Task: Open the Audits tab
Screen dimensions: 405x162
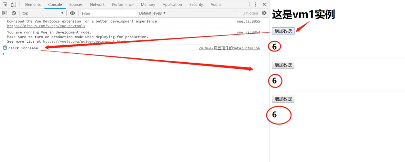Action: point(216,5)
